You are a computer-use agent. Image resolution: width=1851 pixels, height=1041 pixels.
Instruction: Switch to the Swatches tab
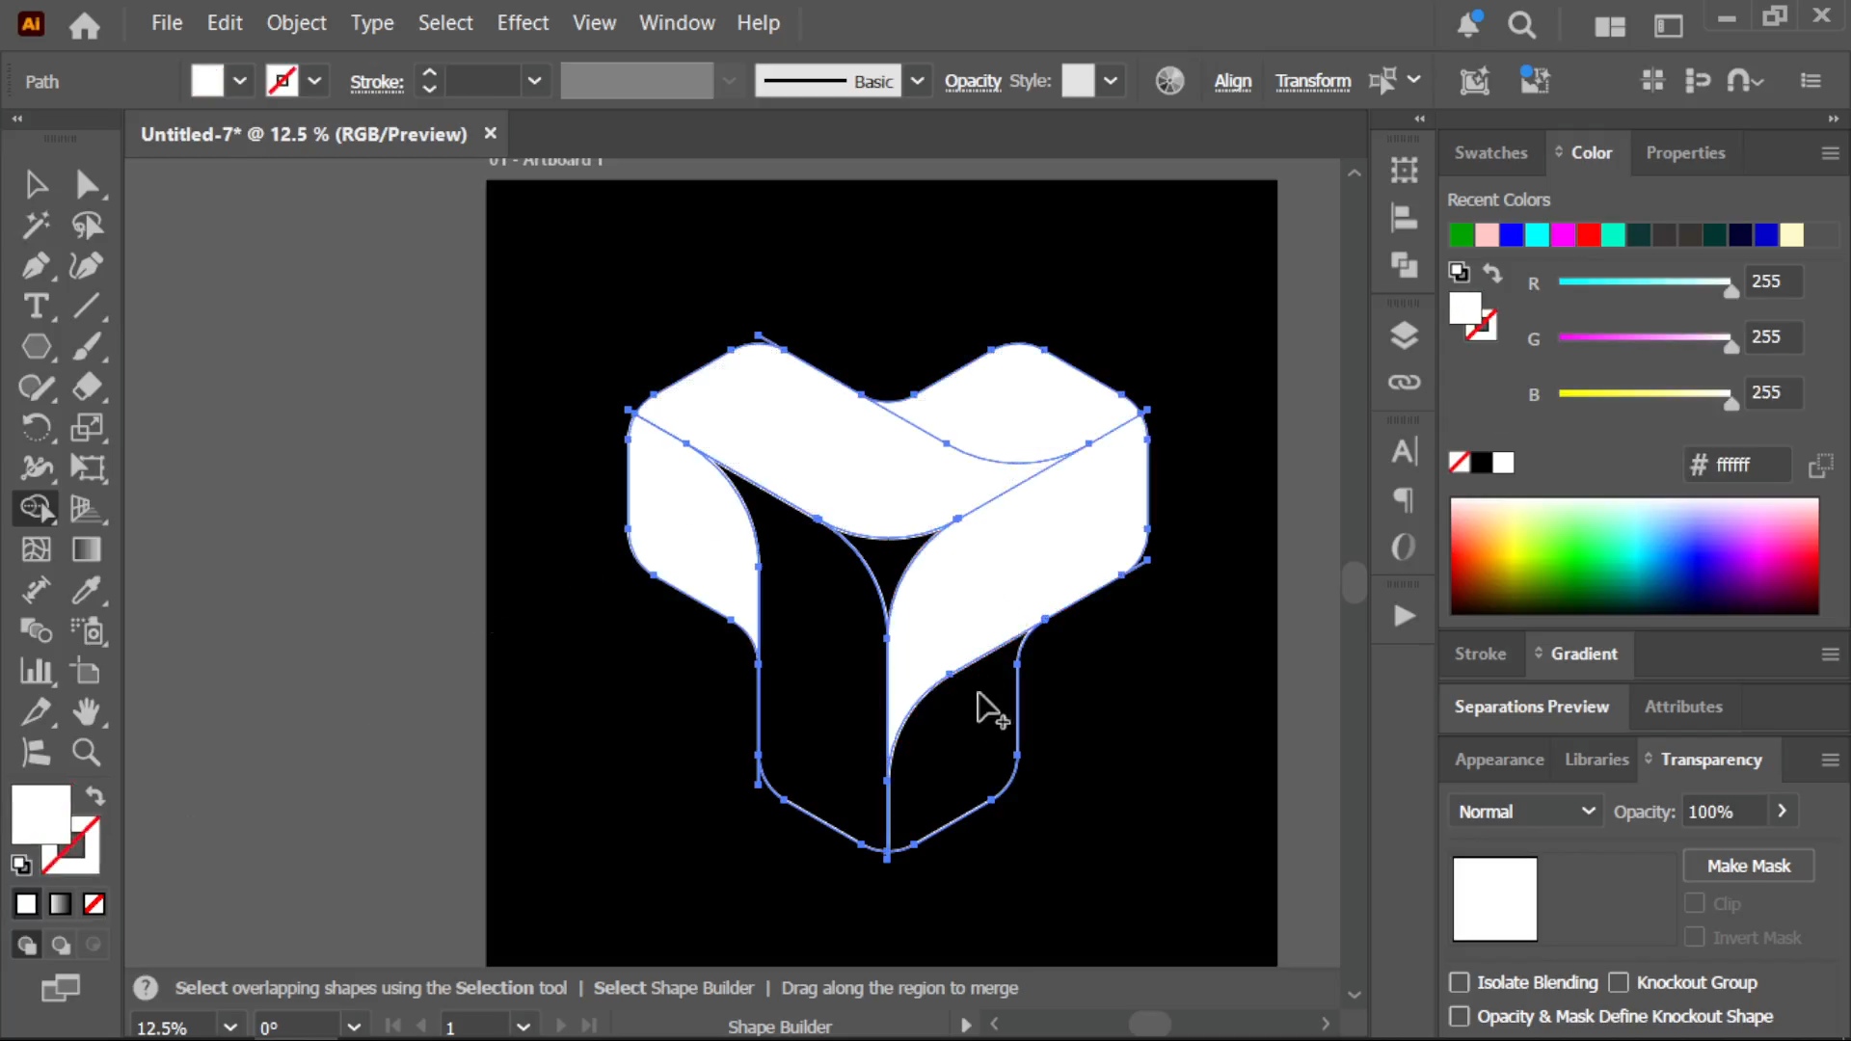[1490, 152]
